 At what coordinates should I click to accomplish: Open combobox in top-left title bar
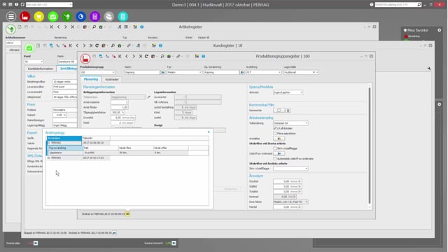click(x=49, y=5)
